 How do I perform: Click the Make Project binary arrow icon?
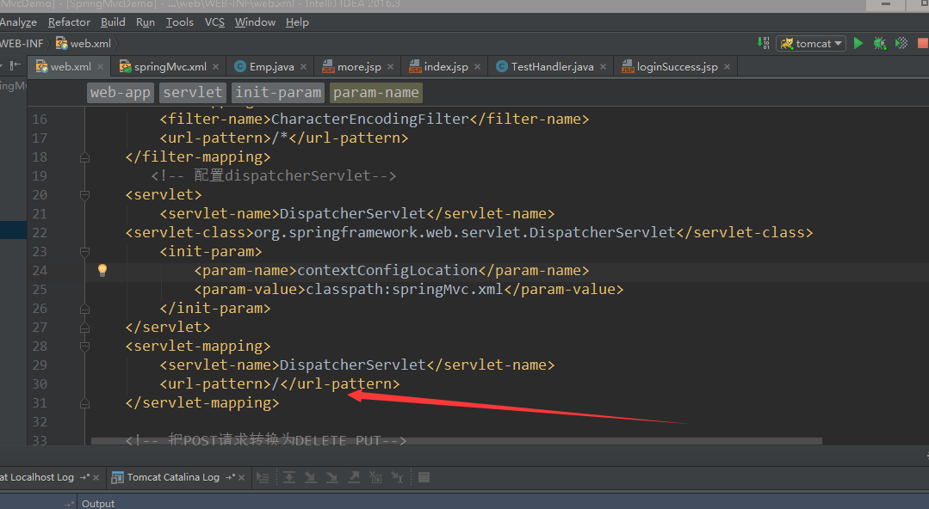(763, 43)
